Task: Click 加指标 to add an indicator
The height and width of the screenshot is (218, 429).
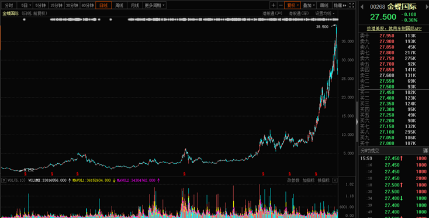Action: pos(309,180)
